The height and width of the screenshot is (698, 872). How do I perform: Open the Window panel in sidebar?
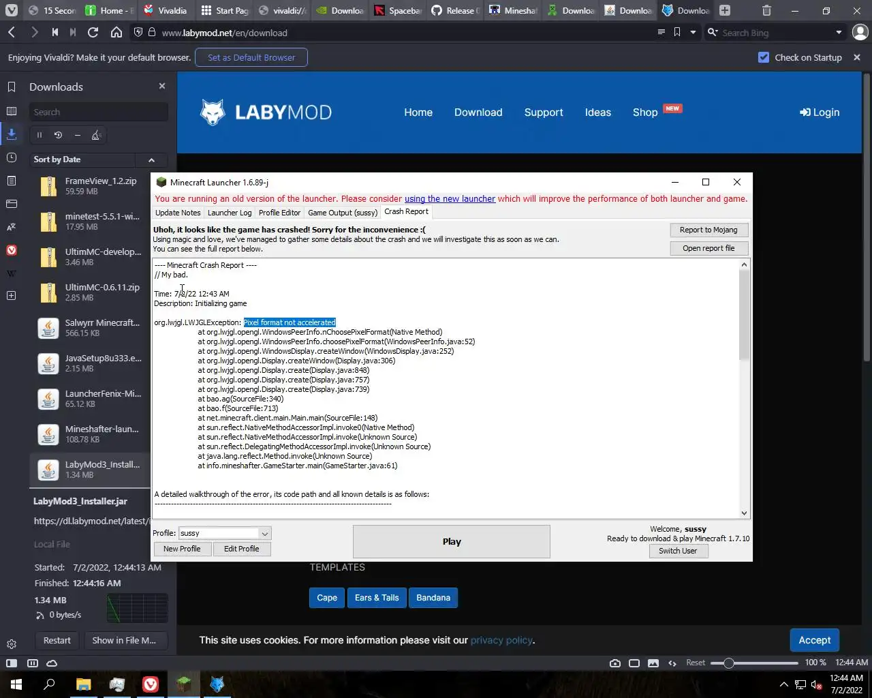pyautogui.click(x=11, y=204)
